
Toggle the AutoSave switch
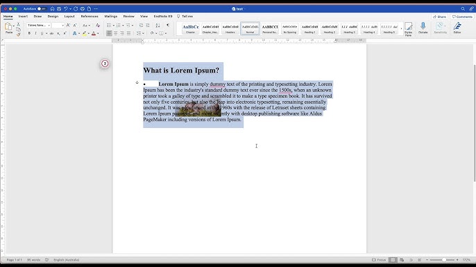tap(42, 9)
